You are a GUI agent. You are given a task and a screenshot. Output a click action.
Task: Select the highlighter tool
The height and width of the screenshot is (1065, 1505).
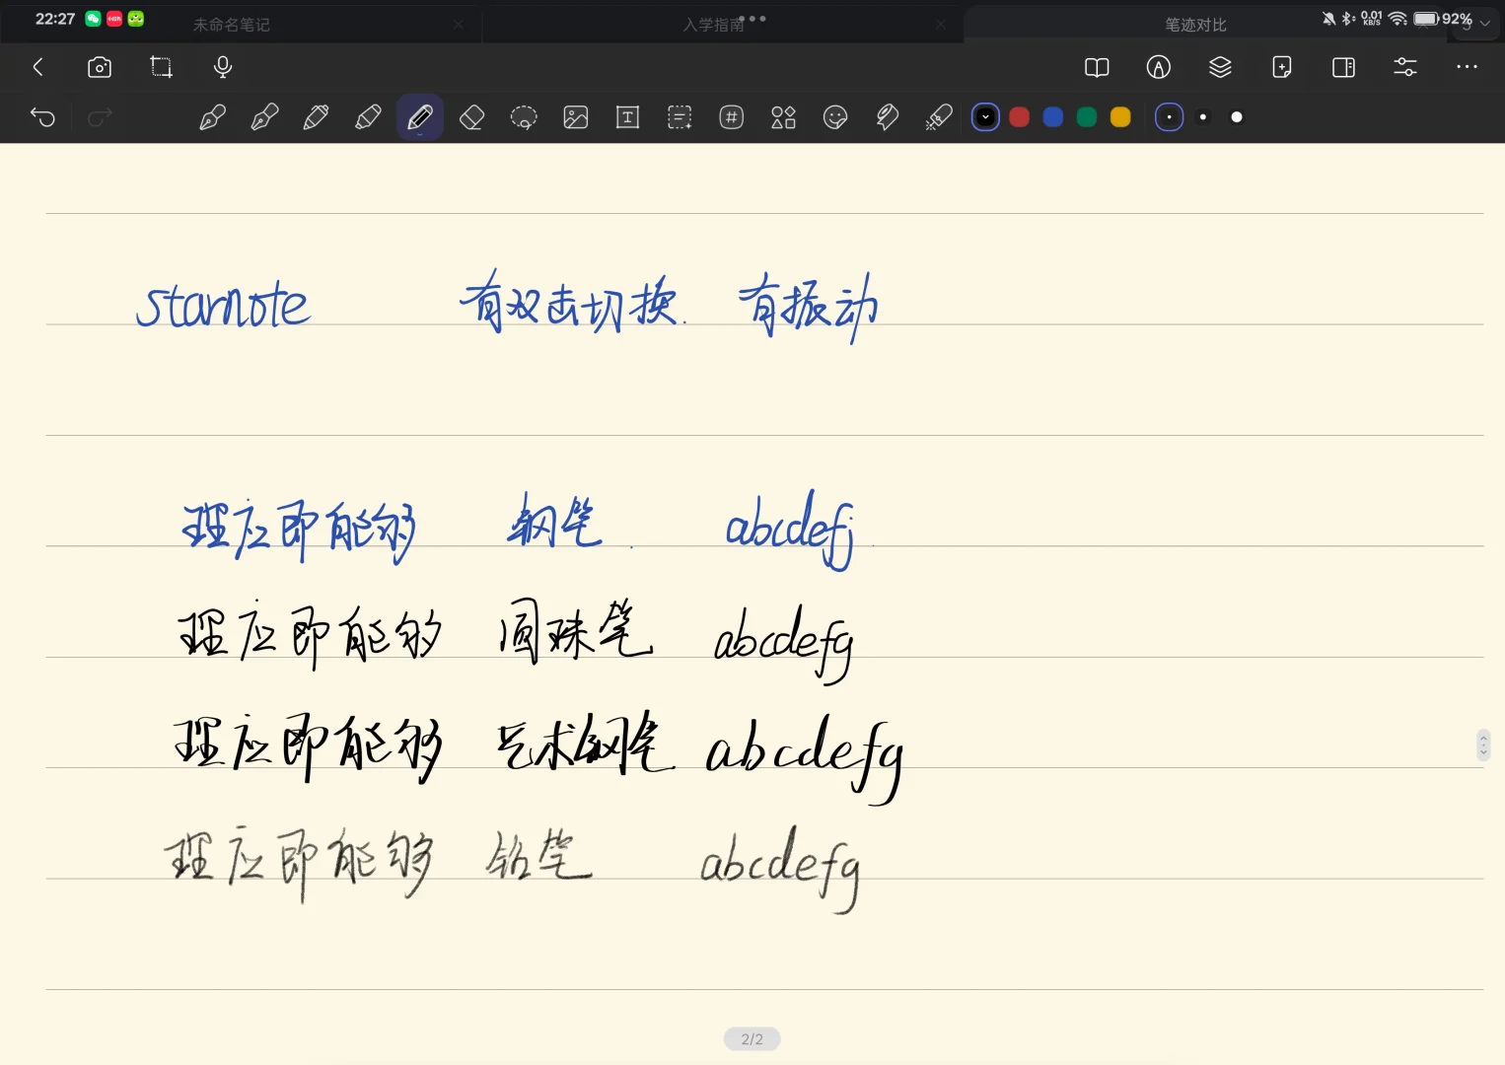coord(367,117)
